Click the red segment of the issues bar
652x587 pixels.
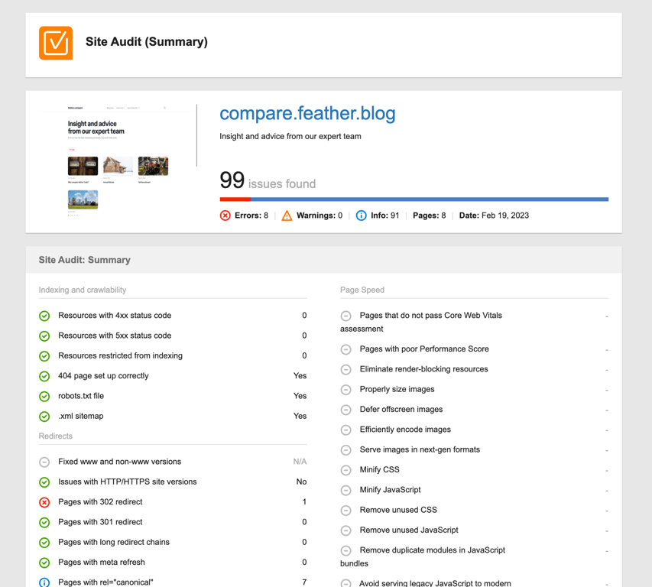235,199
